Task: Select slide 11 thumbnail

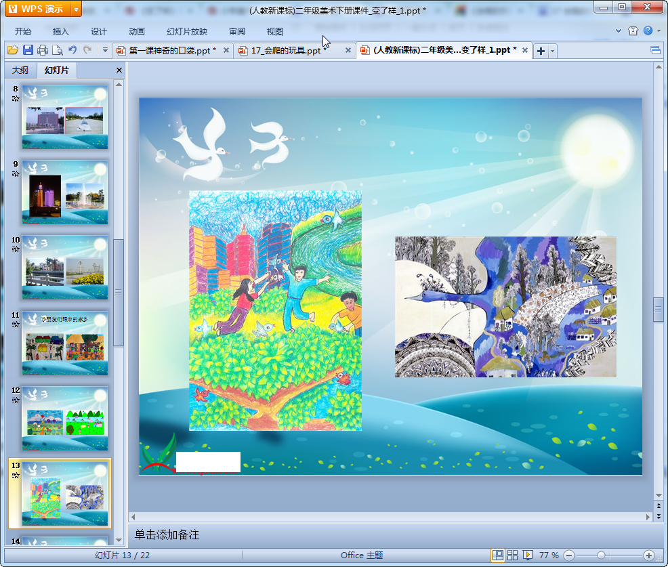Action: pyautogui.click(x=65, y=343)
